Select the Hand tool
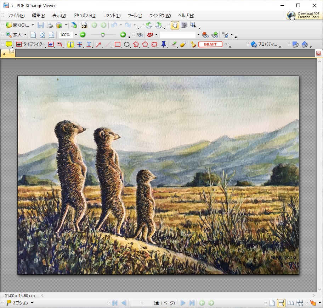 pos(175,25)
